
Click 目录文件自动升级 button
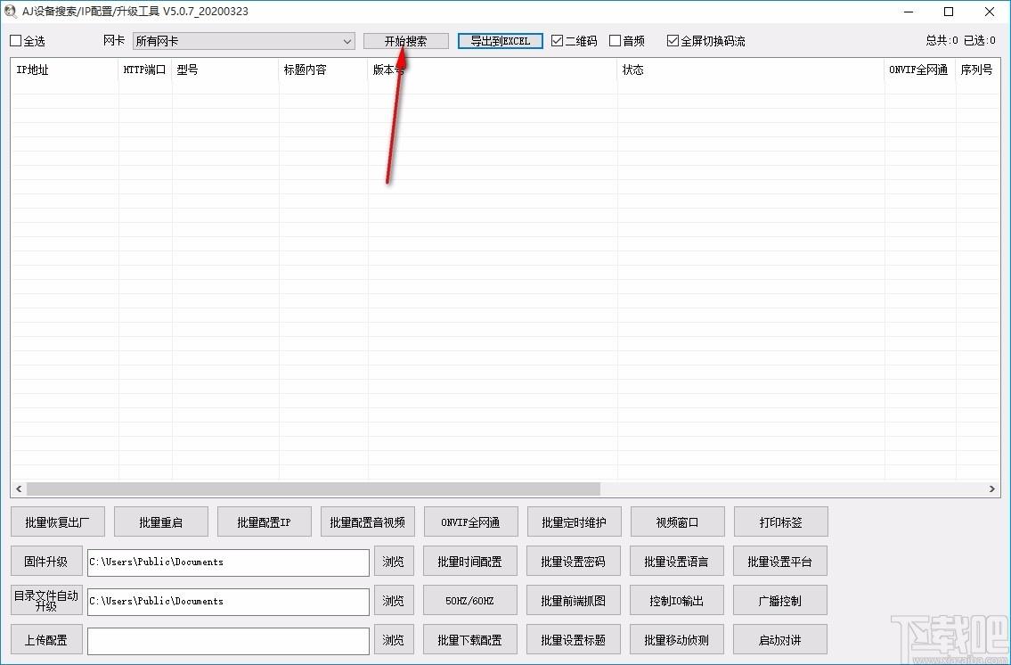46,601
